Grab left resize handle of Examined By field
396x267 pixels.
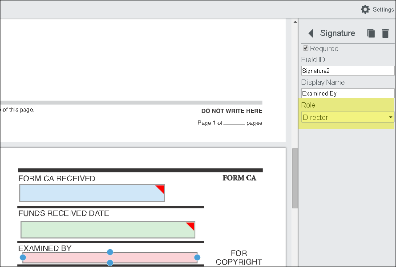tap(23, 258)
